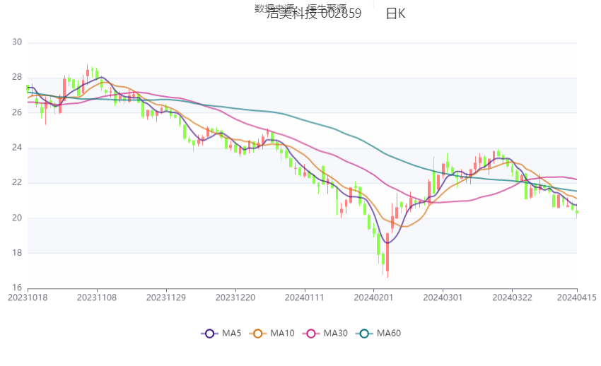Screen dimensions: 601x366
Task: Select the 20240111 date tick label
Action: (x=305, y=297)
